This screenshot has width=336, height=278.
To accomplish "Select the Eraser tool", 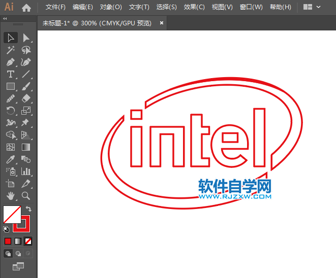I will tap(26, 98).
